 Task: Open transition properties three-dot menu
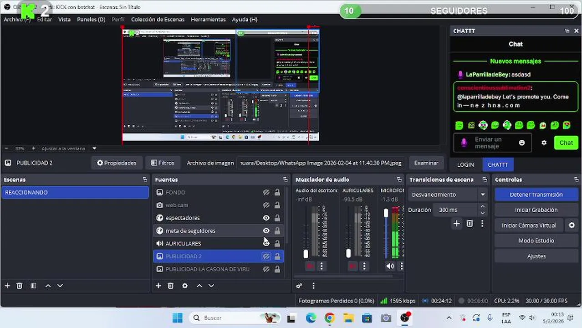point(482,223)
